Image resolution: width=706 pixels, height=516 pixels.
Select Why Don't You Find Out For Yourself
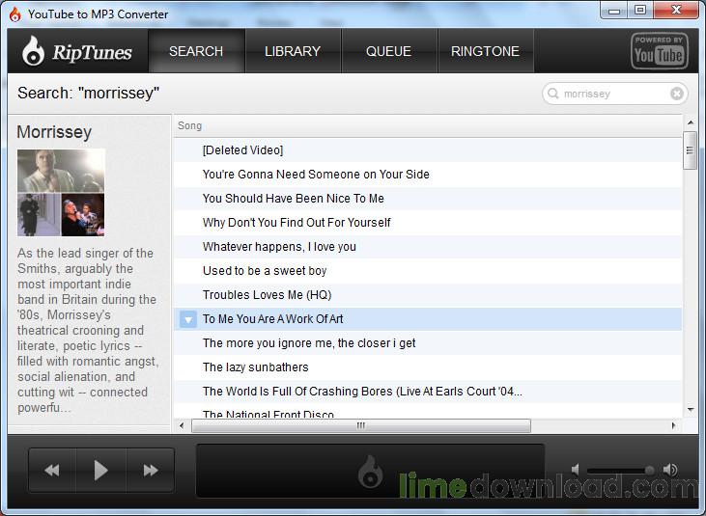428,223
